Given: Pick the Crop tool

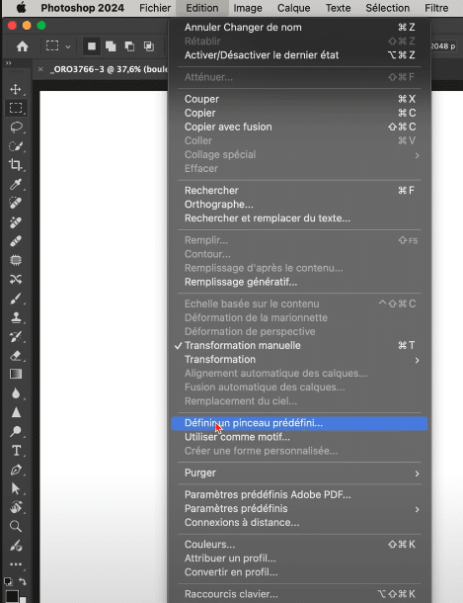Looking at the screenshot, I should (16, 165).
